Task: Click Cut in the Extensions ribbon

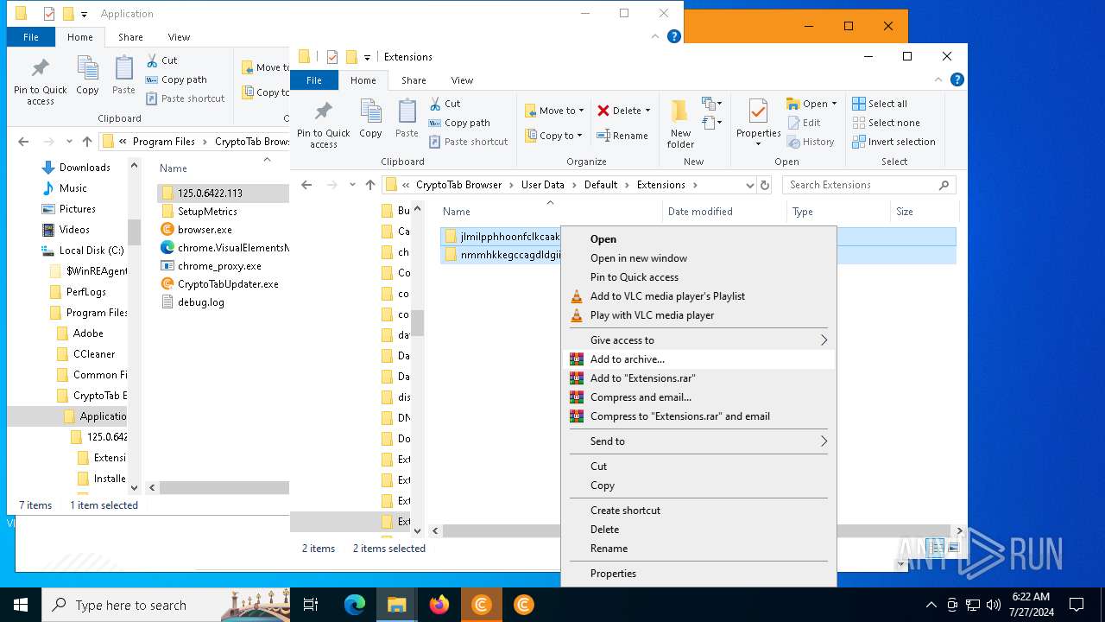Action: coord(445,104)
